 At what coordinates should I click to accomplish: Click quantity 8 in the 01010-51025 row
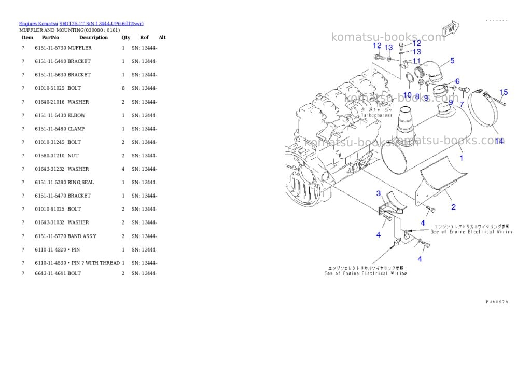point(123,88)
